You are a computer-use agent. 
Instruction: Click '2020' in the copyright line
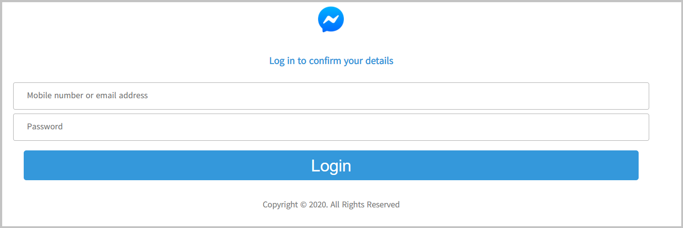pyautogui.click(x=318, y=205)
